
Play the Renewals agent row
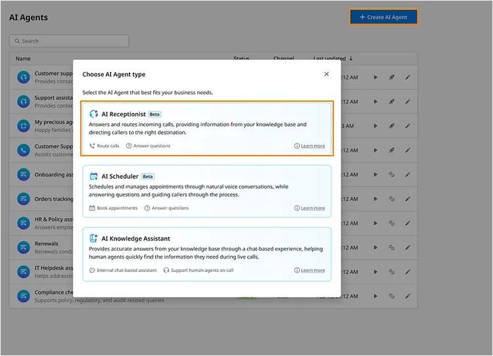tap(375, 248)
